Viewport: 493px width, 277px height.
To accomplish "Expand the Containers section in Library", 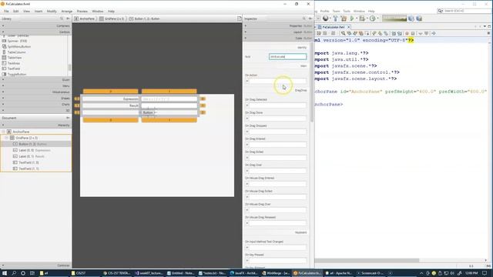I will [36, 25].
